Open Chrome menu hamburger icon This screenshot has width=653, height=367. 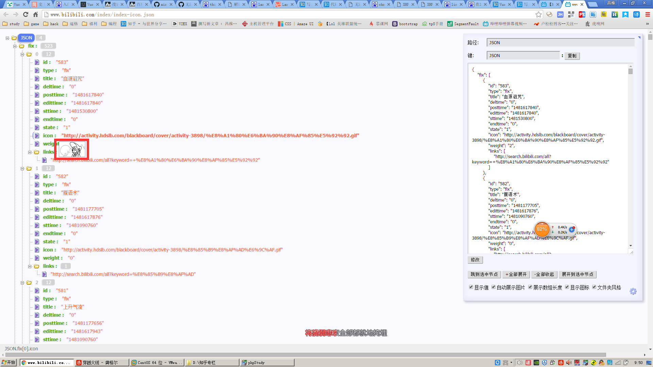pos(648,15)
